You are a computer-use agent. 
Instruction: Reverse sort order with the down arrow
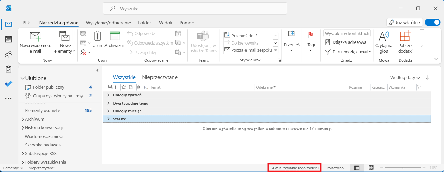tap(427, 77)
